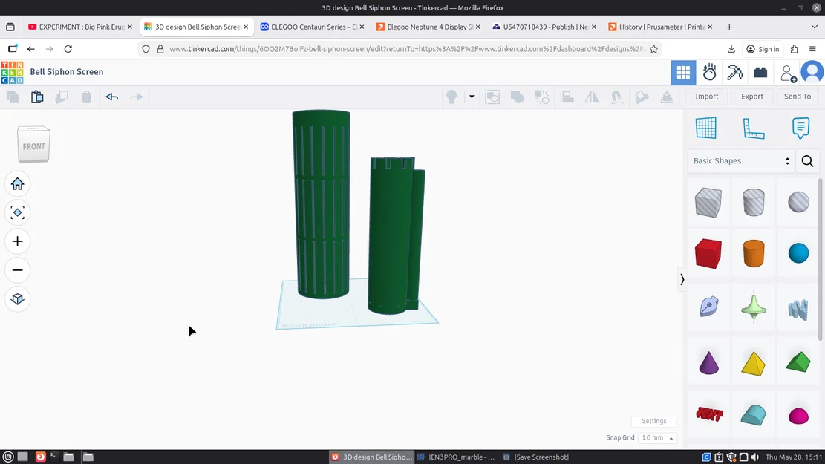Click the Export button
Viewport: 825px width, 464px height.
(x=752, y=97)
